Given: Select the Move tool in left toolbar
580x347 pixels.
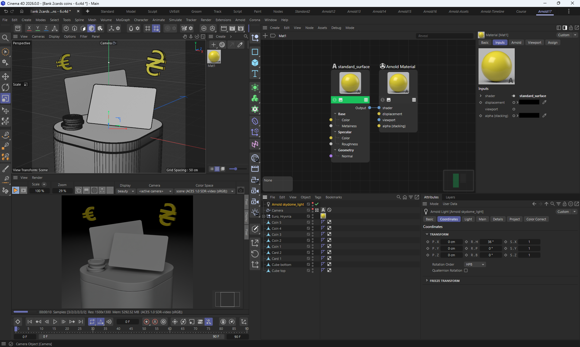Looking at the screenshot, I should click(x=5, y=76).
